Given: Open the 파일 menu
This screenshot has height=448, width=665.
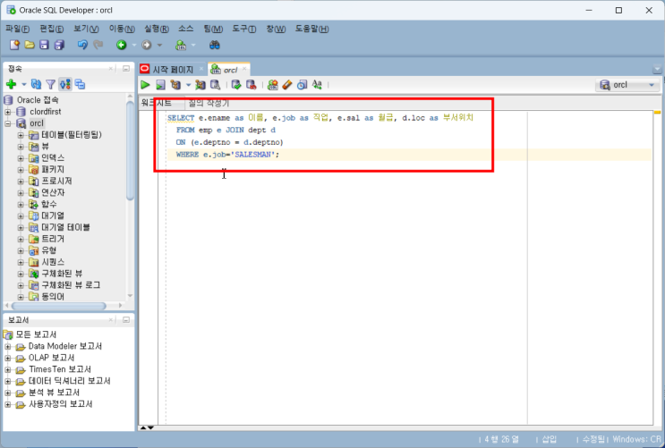Looking at the screenshot, I should click(x=17, y=29).
